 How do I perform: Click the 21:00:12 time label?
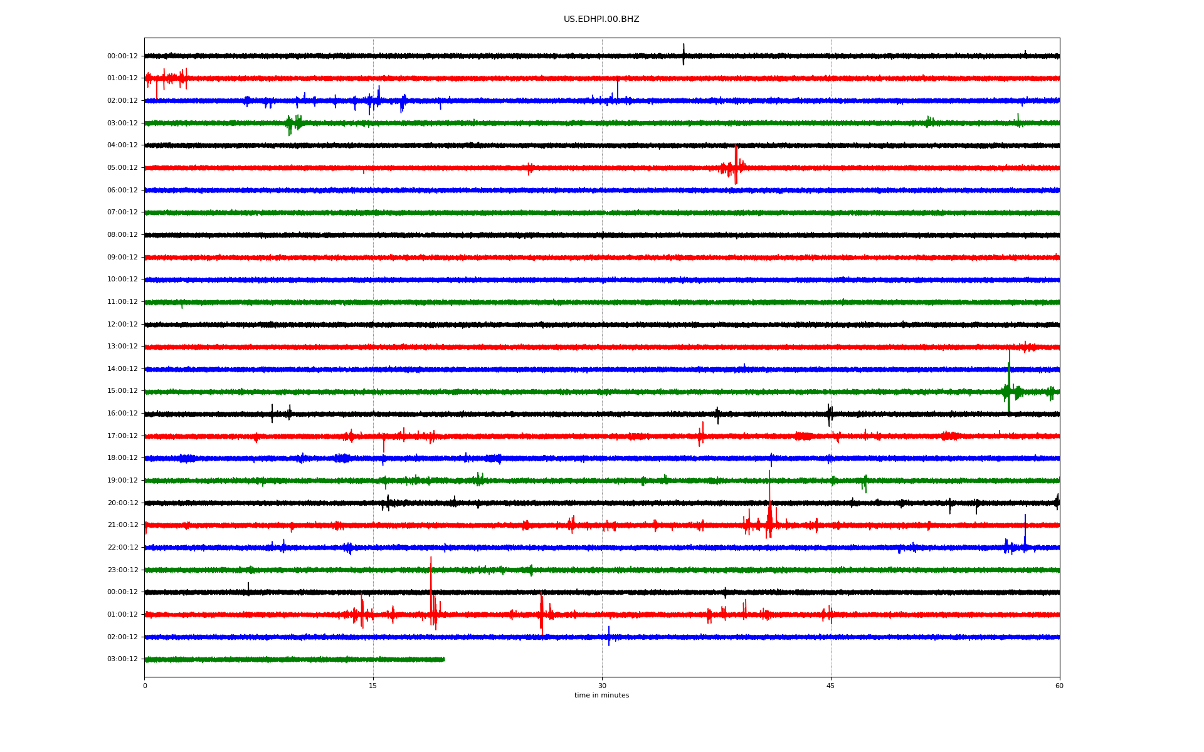(x=122, y=525)
